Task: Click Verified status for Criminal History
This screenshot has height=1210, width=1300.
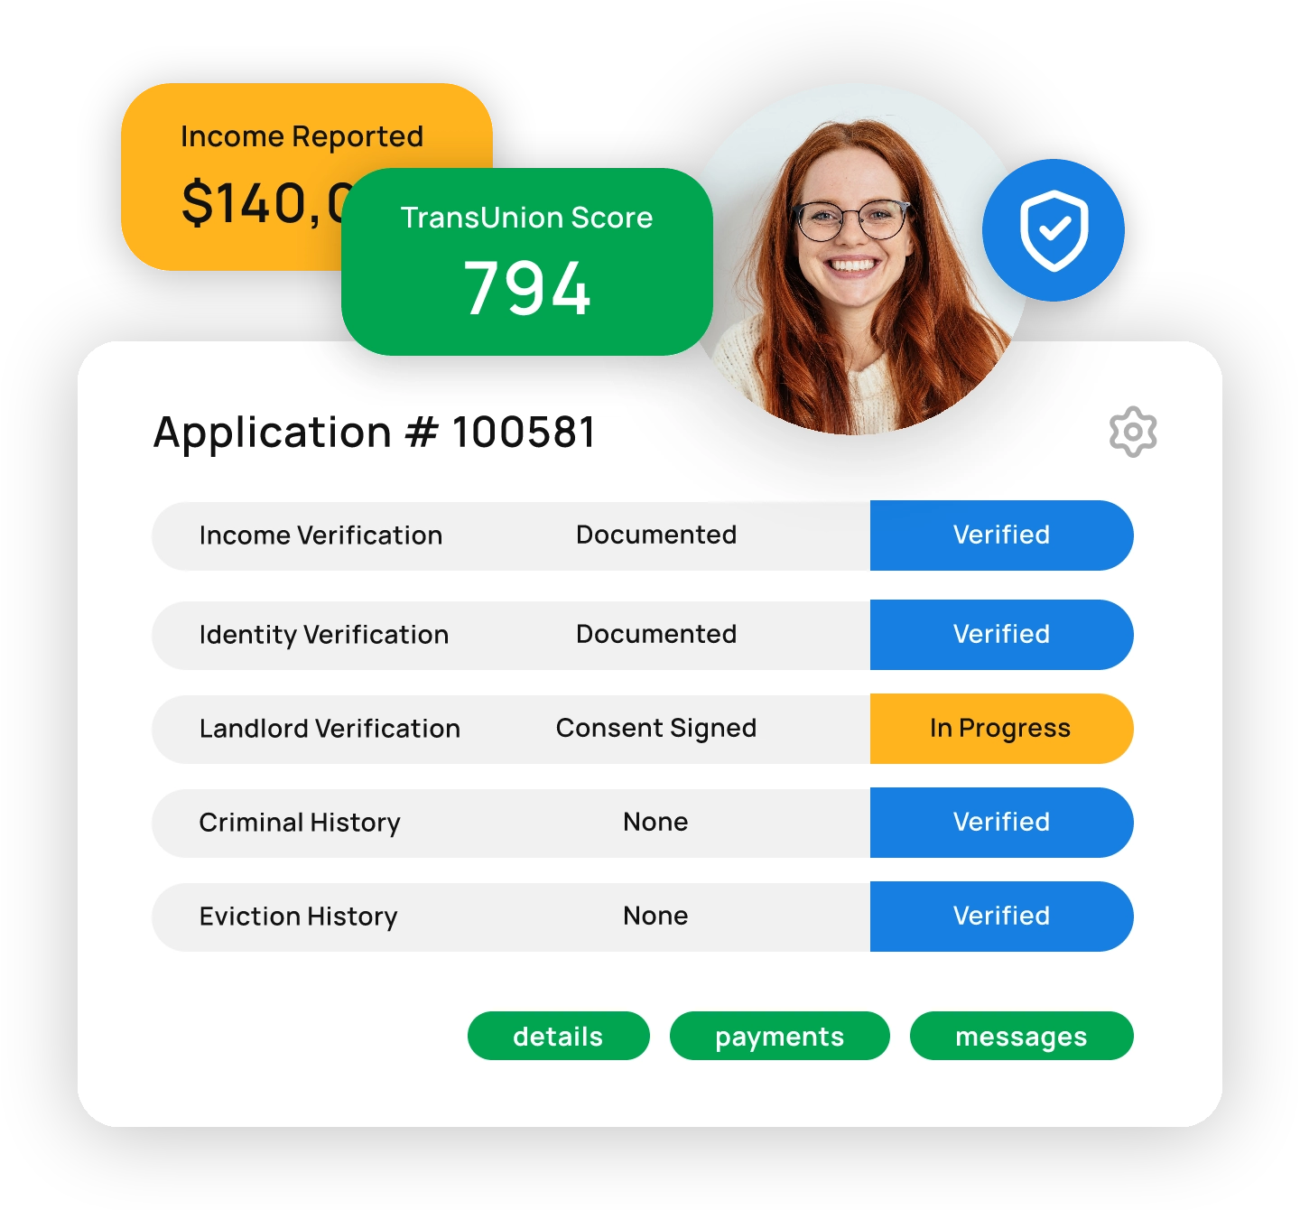Action: (x=1001, y=823)
